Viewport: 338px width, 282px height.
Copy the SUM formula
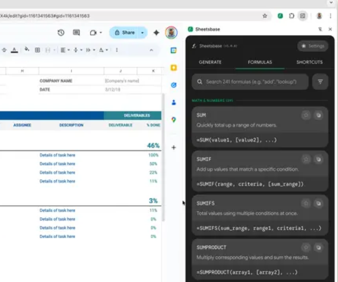(318, 115)
